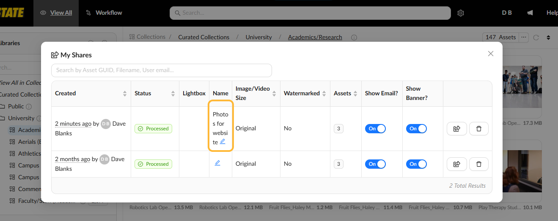Image resolution: width=558 pixels, height=221 pixels.
Task: Open the Curated Collections breadcrumb link
Action: click(204, 37)
